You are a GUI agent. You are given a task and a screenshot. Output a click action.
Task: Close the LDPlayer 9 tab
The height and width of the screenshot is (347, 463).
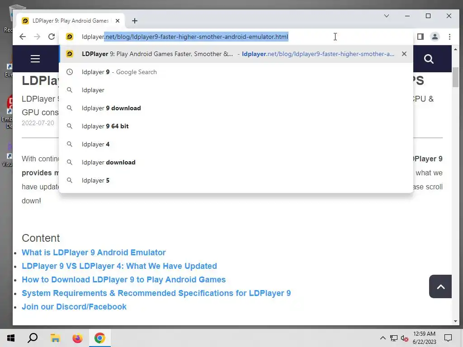pyautogui.click(x=118, y=21)
